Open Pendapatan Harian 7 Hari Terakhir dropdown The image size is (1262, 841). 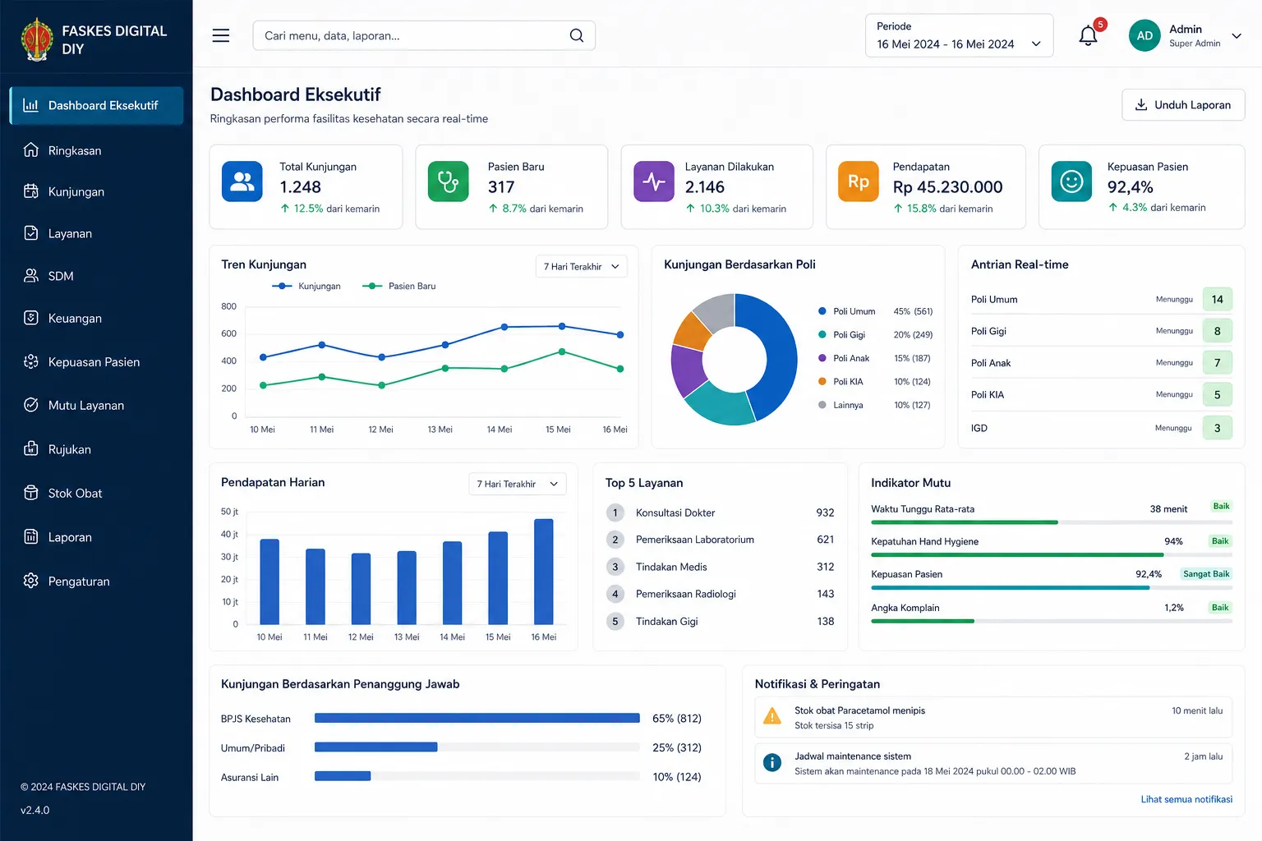[517, 484]
